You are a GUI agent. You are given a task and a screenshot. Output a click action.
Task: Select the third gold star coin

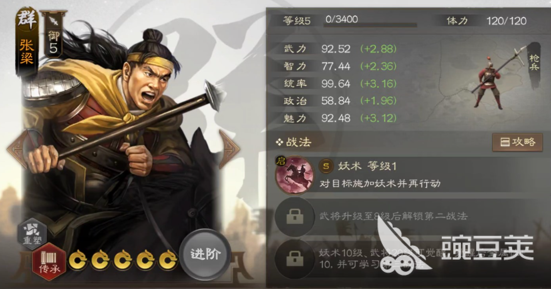[123, 261]
